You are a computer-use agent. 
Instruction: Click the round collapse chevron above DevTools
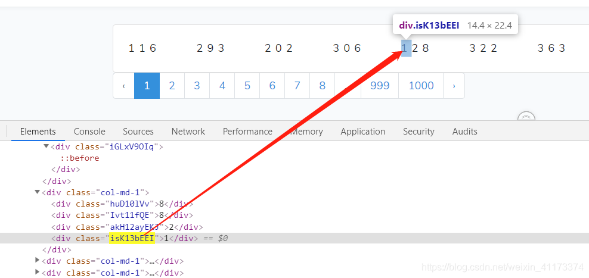click(526, 116)
